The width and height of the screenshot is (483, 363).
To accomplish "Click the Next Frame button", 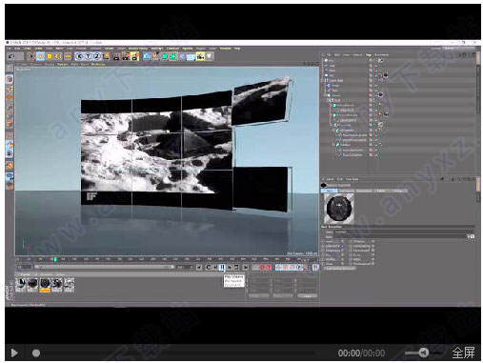I will [230, 268].
